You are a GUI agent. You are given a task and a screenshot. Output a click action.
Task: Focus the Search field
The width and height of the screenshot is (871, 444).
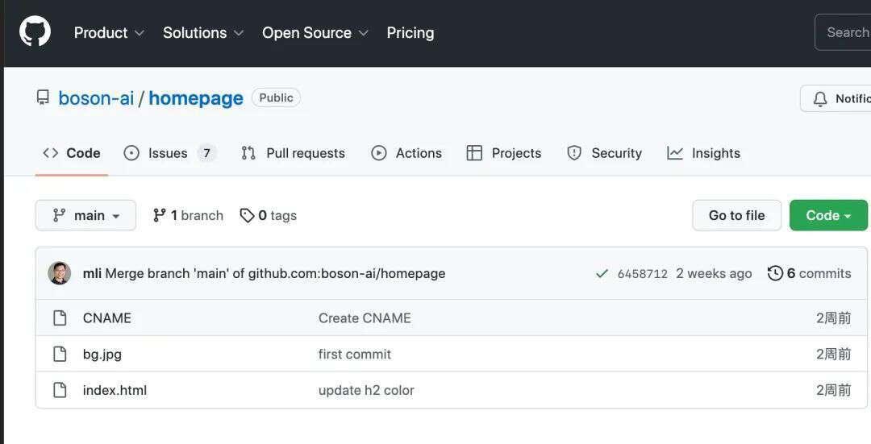[x=843, y=32]
